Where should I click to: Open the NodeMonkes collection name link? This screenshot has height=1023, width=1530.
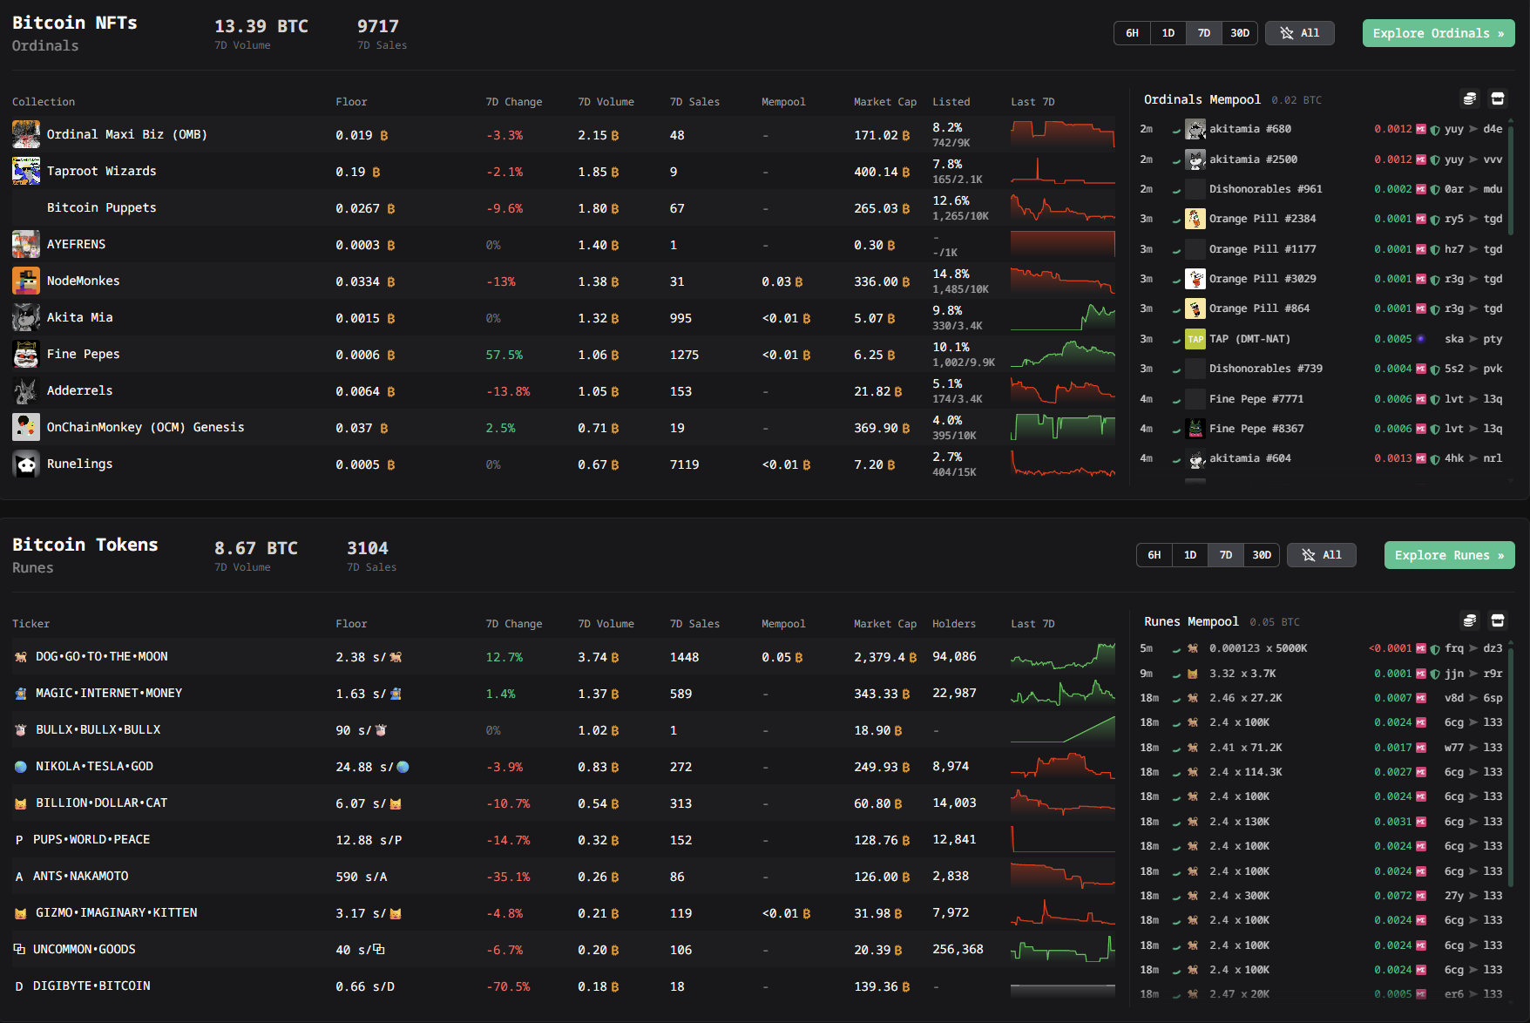84,281
